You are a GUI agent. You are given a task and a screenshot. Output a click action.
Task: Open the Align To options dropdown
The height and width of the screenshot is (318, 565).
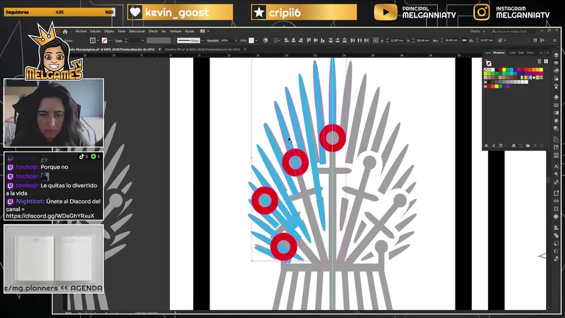pos(276,40)
